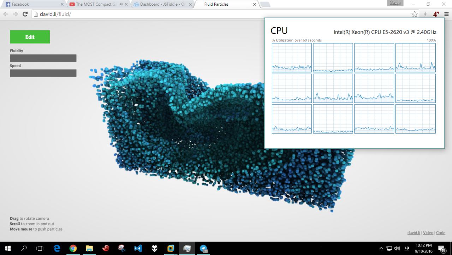Launch Telegram from the taskbar
452x255 pixels.
[203, 248]
